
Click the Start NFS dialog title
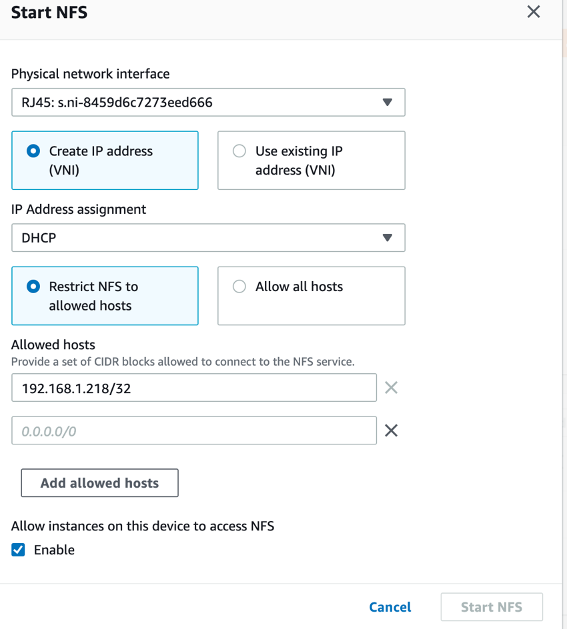pos(49,13)
